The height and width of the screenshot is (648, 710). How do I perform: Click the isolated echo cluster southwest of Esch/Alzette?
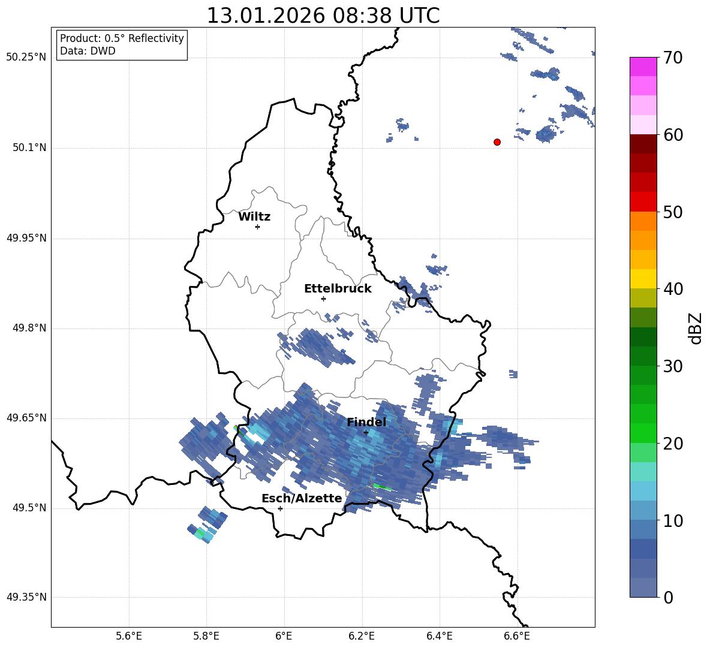(208, 525)
